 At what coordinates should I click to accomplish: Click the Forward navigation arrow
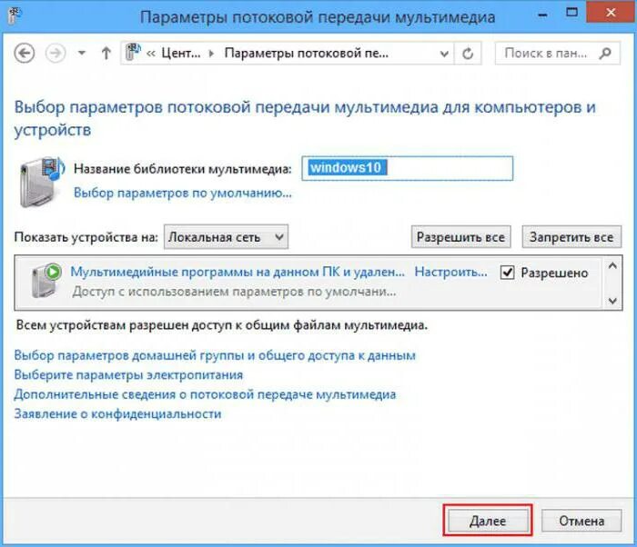coord(56,54)
